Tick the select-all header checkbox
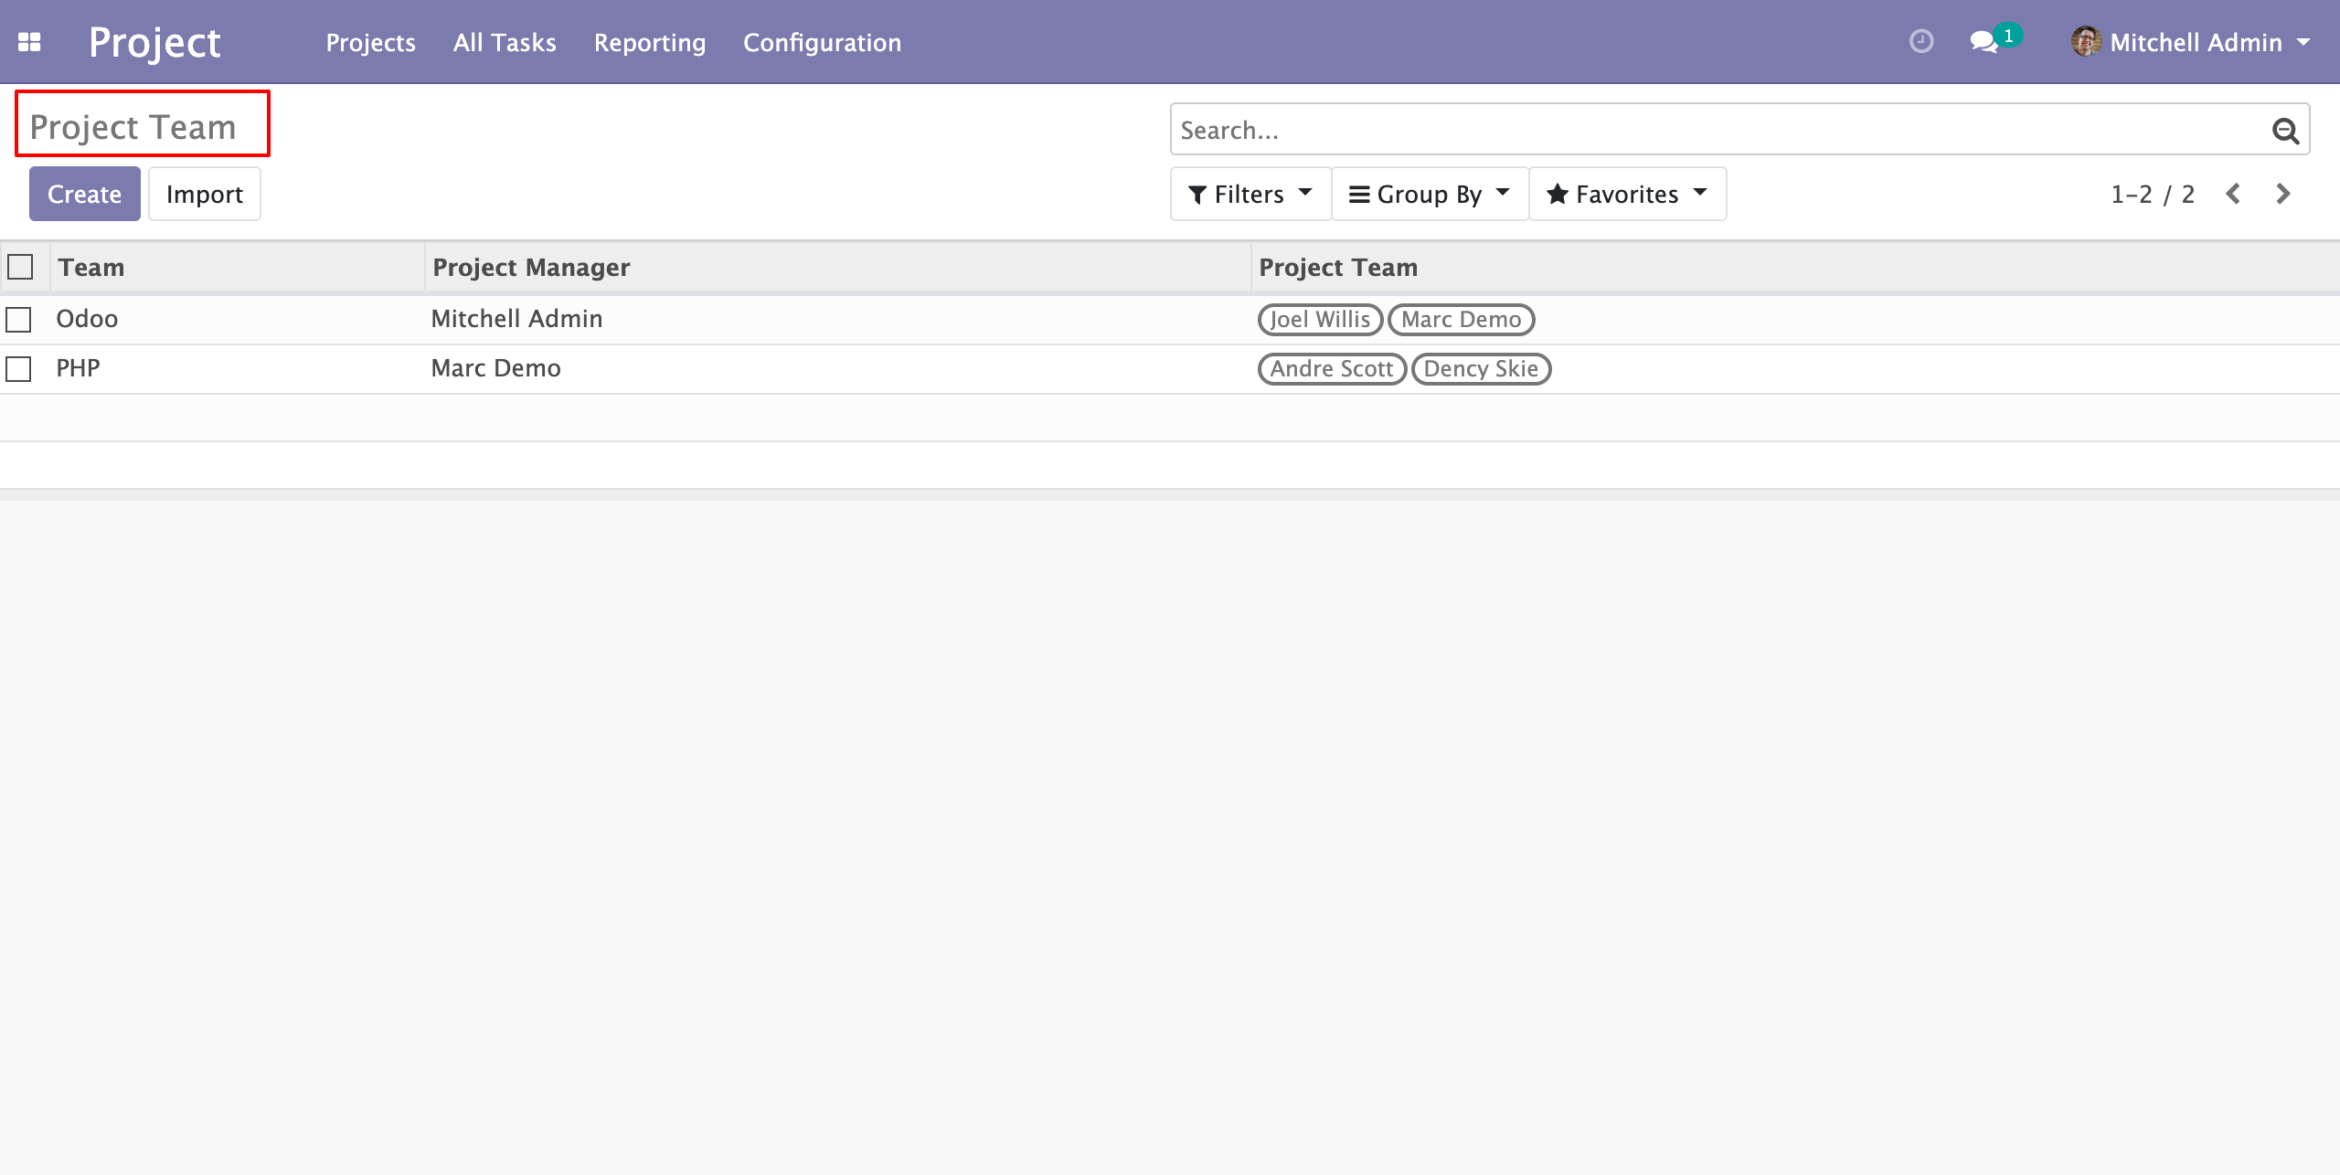The image size is (2340, 1175). coord(20,267)
